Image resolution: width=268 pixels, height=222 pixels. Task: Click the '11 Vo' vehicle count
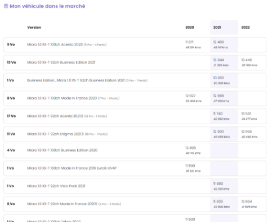(x=11, y=134)
